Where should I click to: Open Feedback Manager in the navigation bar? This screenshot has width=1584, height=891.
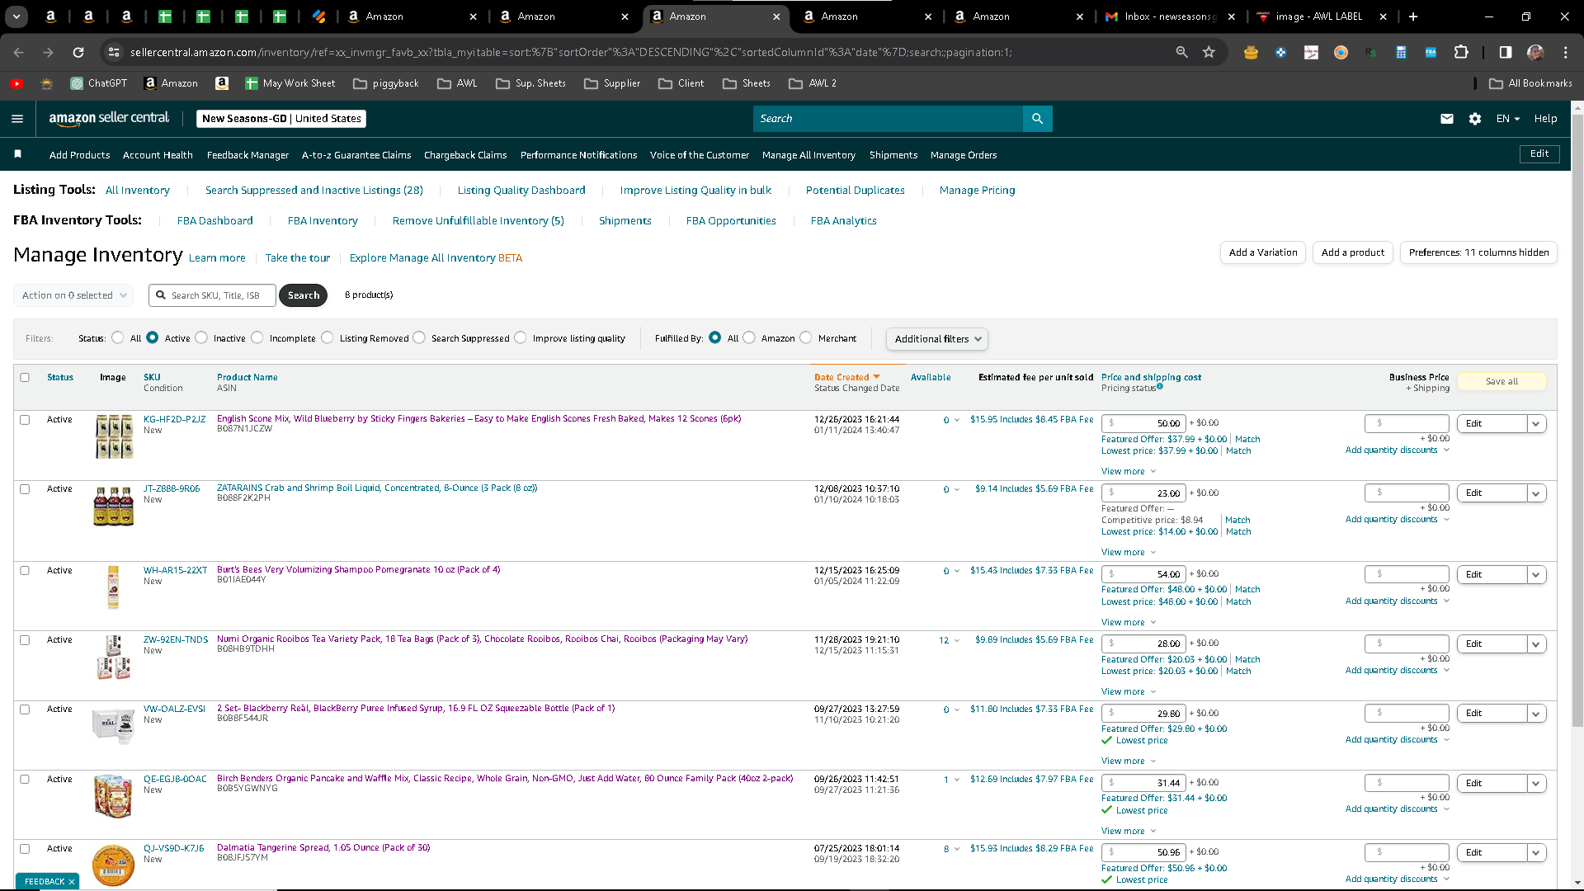[x=247, y=155]
